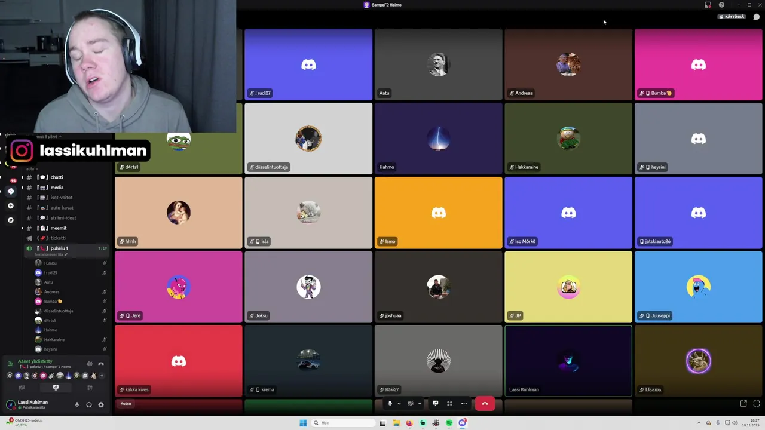Open Discord icon on taskbar
This screenshot has height=430, width=765.
tap(463, 423)
